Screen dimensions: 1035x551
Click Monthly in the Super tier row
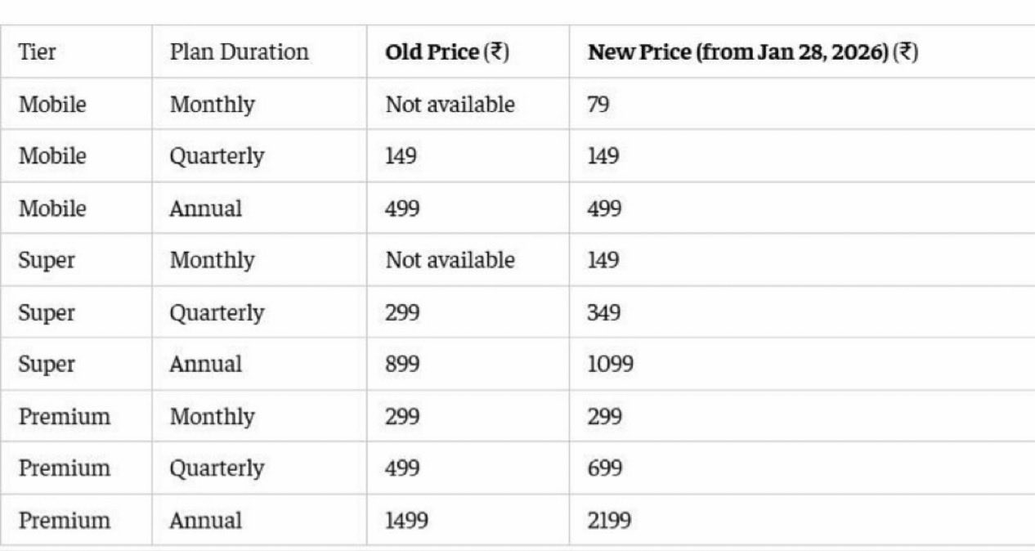click(212, 260)
